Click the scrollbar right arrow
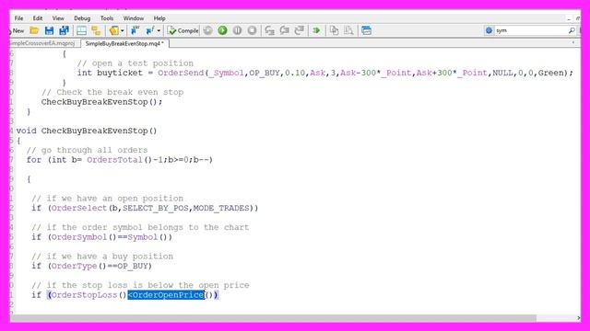Image resolution: width=590 pixels, height=331 pixels. 578,318
